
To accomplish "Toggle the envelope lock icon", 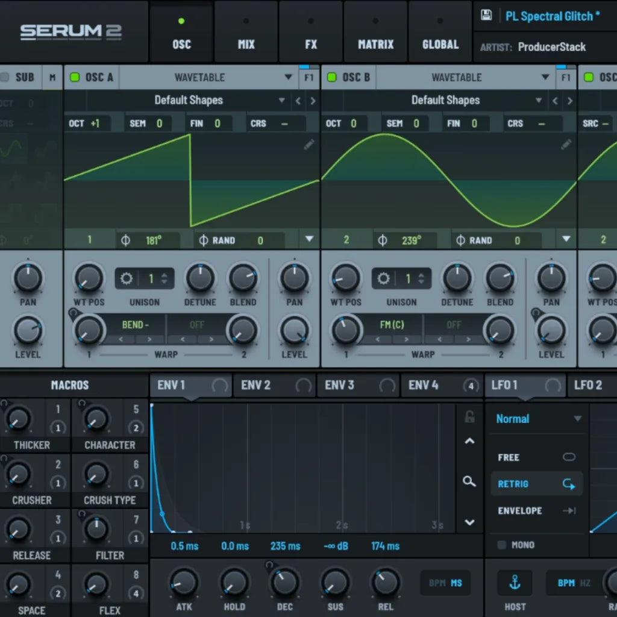I will (x=469, y=417).
